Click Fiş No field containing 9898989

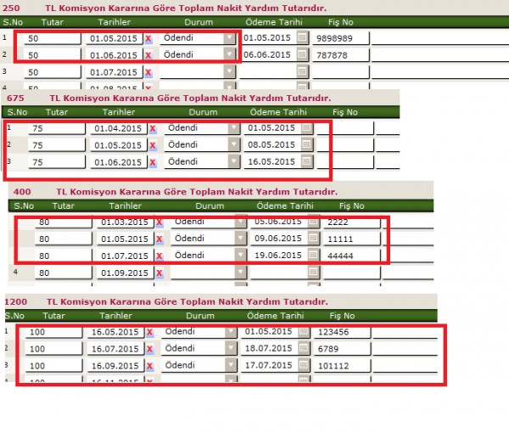341,38
